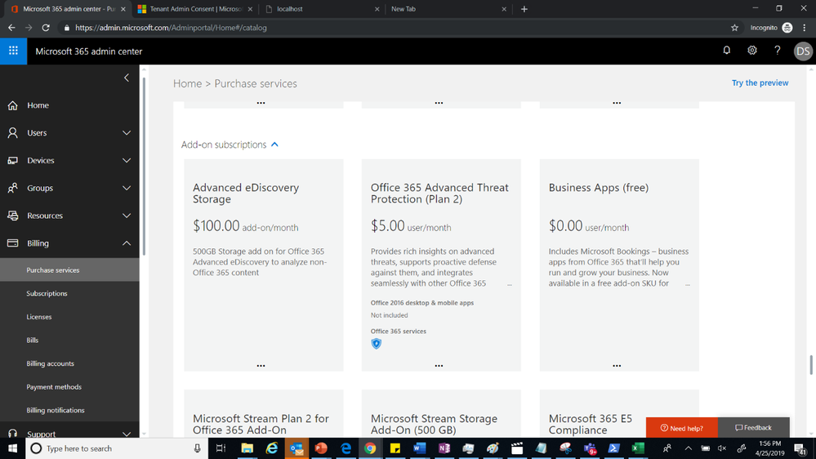Click the Windows search box
Image resolution: width=816 pixels, height=459 pixels.
tap(117, 448)
